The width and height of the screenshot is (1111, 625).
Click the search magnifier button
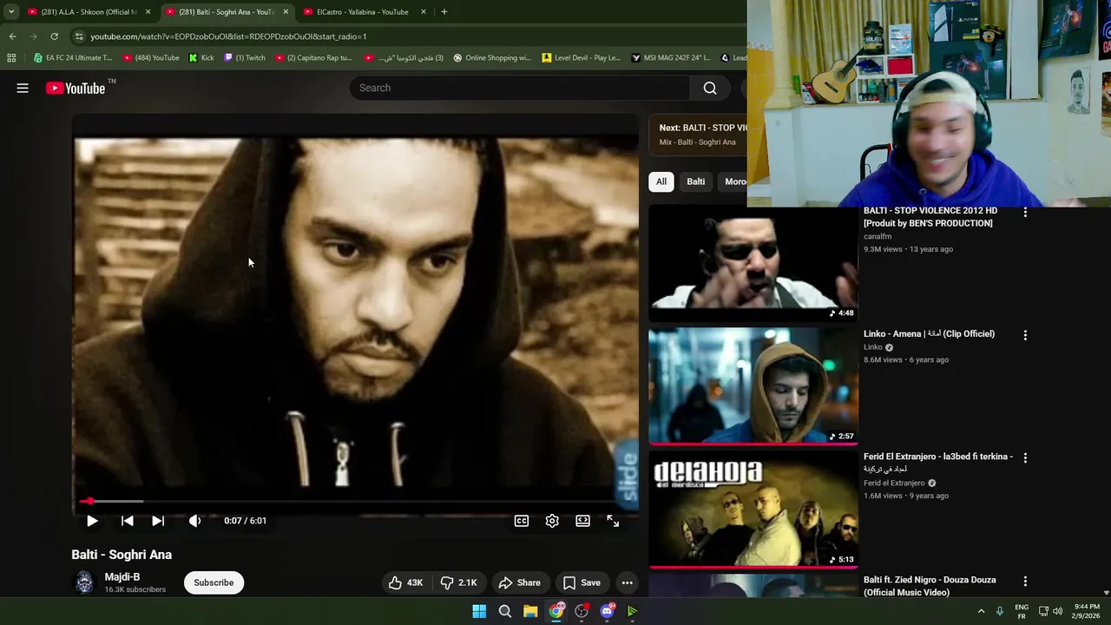[710, 88]
